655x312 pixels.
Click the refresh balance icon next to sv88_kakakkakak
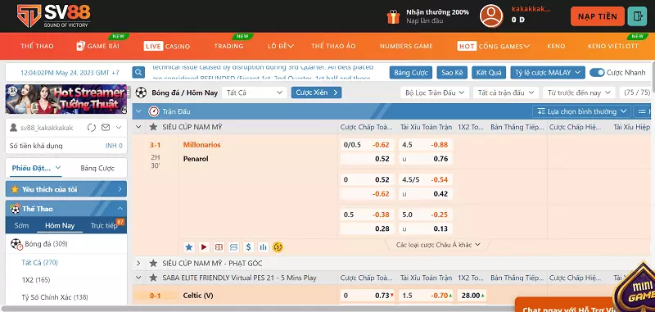pos(92,128)
